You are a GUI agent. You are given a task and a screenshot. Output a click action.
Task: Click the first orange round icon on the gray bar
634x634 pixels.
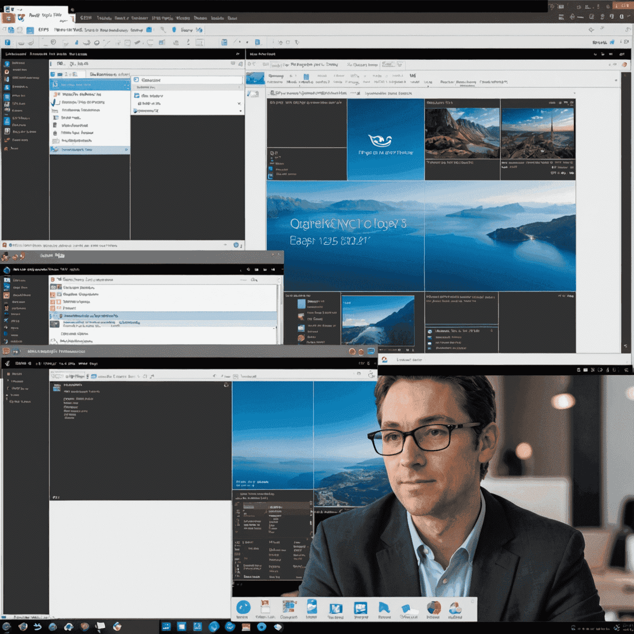352,352
